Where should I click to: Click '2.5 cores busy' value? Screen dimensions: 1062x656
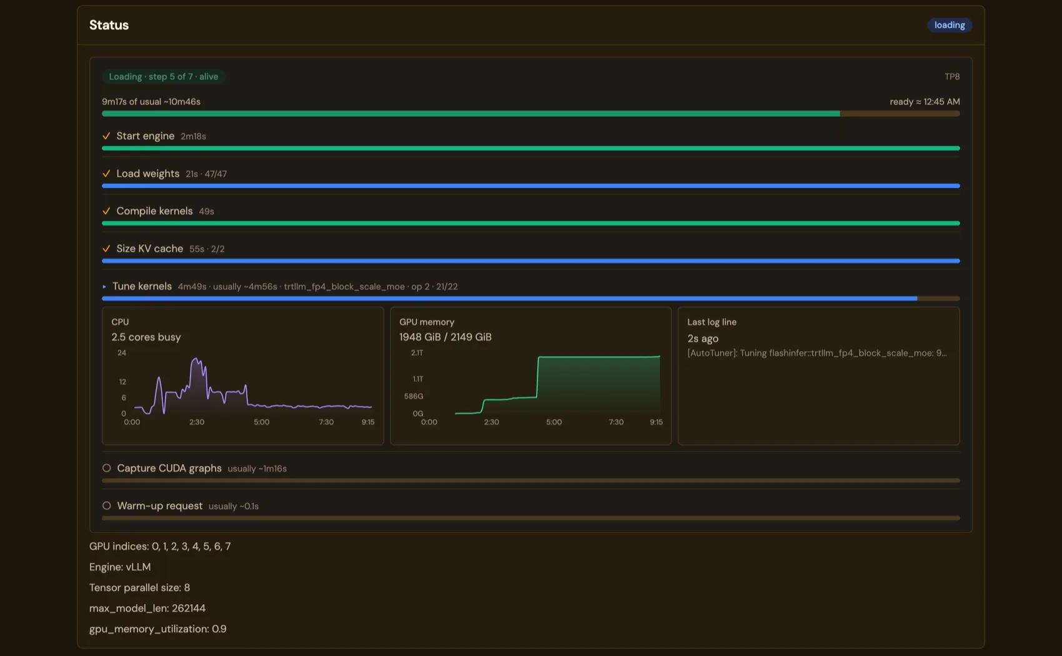pyautogui.click(x=146, y=337)
